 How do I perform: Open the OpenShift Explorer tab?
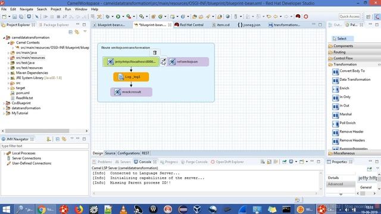point(227,162)
